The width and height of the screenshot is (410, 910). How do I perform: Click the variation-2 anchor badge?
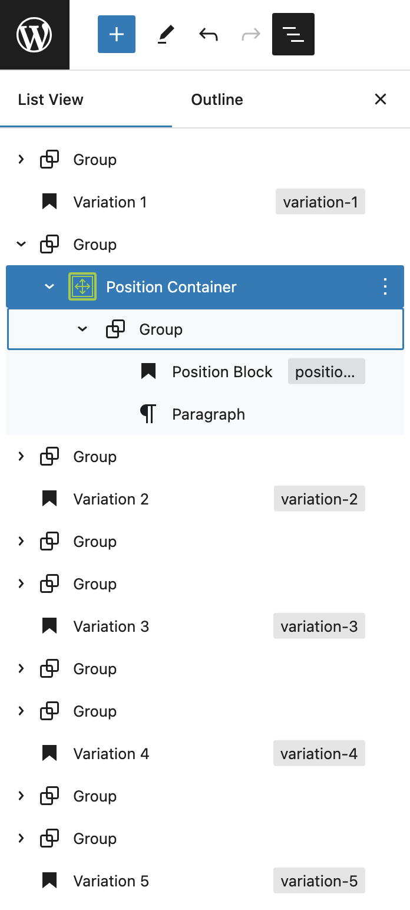pos(319,499)
